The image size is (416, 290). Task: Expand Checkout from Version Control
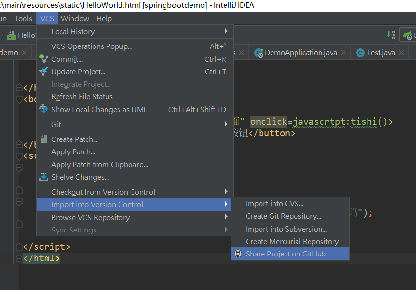click(x=135, y=192)
